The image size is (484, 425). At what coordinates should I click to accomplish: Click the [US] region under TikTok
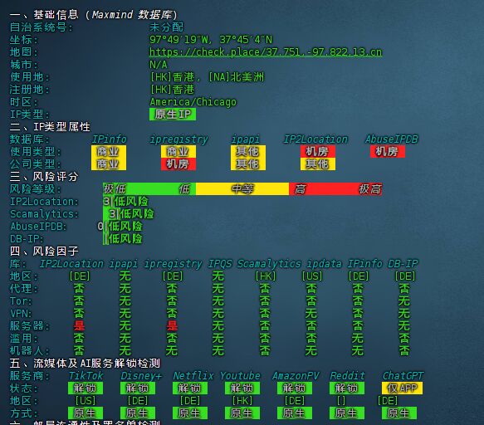(x=86, y=401)
